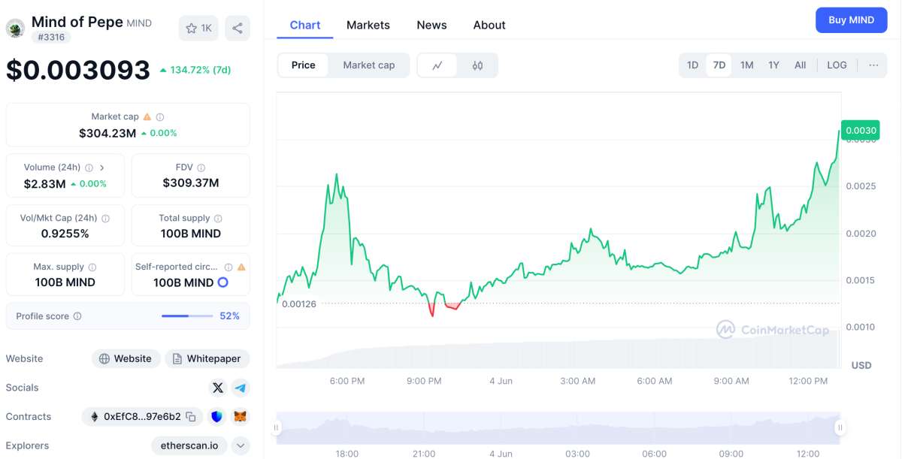Toggle chart to Price view
Image resolution: width=902 pixels, height=459 pixels.
point(304,65)
